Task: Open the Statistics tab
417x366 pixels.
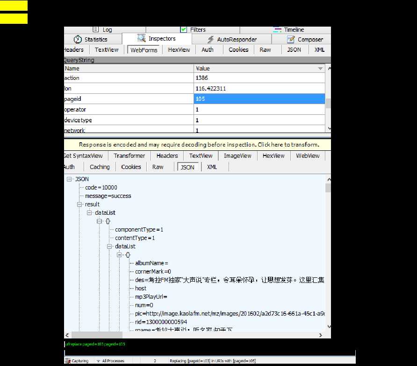Action: (x=93, y=39)
